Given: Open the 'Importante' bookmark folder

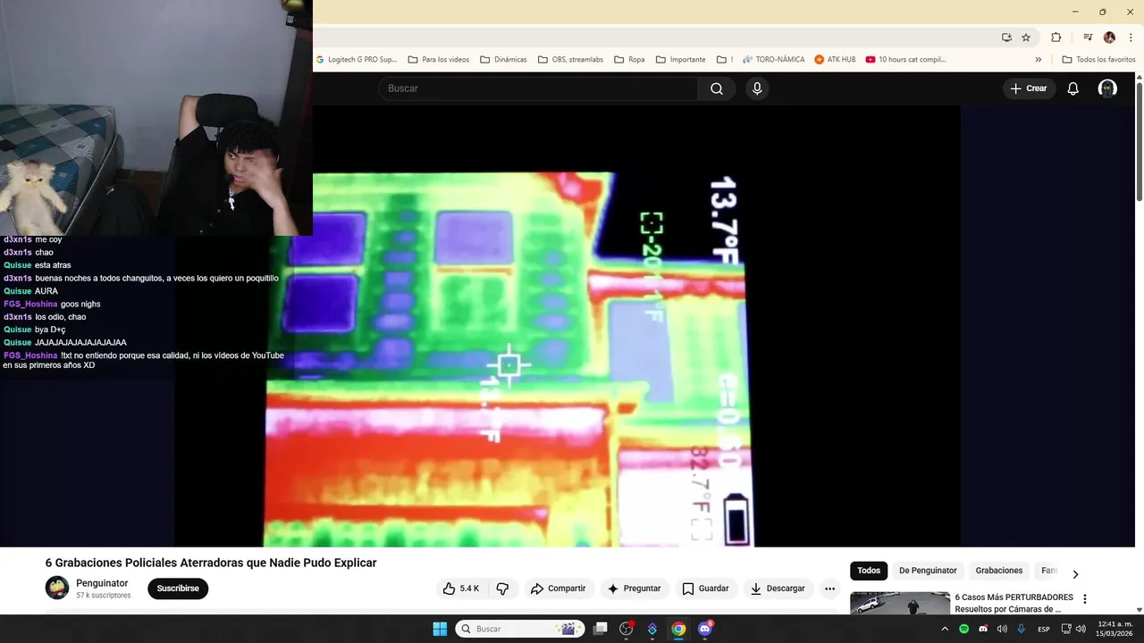Looking at the screenshot, I should (680, 60).
